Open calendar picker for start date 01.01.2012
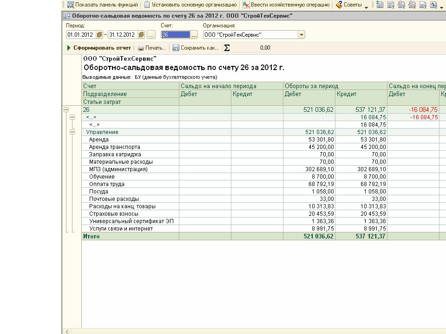This screenshot has height=334, width=446. tap(99, 35)
